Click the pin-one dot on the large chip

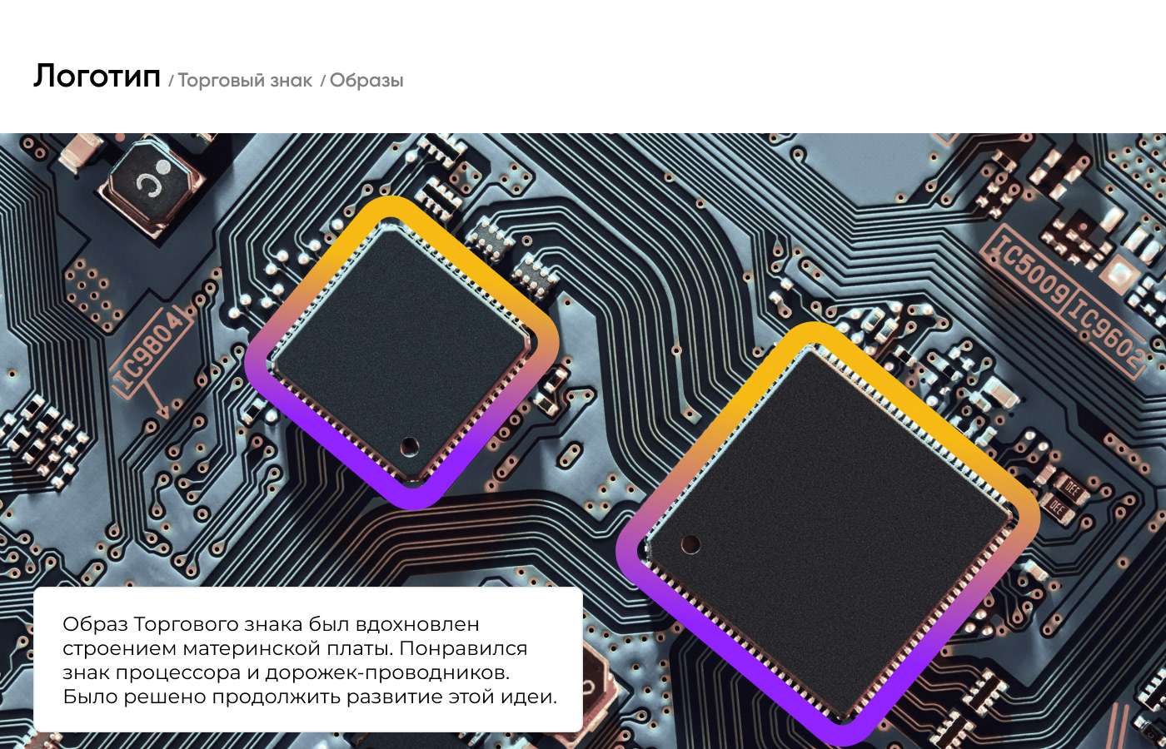coord(690,544)
